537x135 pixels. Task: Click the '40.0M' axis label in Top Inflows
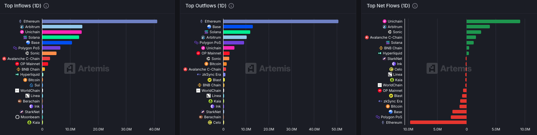154,129
